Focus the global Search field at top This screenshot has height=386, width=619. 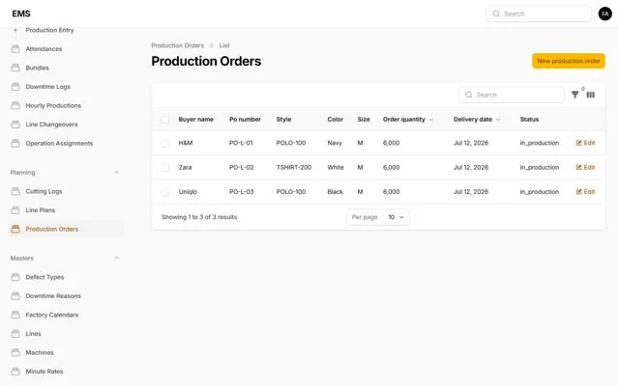point(539,14)
